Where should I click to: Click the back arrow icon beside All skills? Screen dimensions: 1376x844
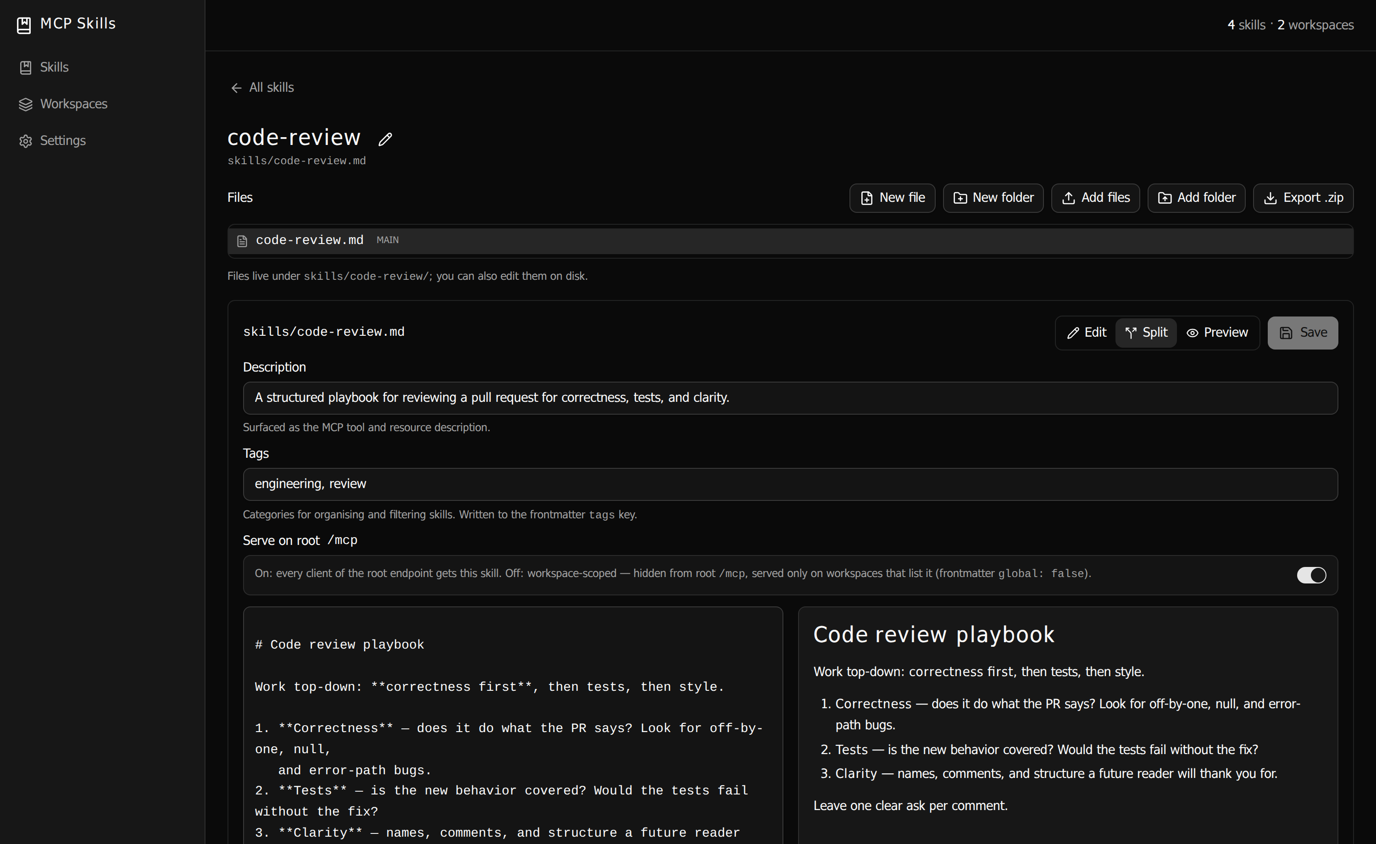click(x=236, y=88)
